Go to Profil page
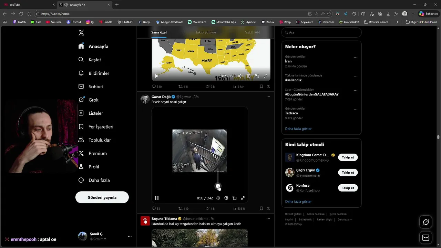This screenshot has width=441, height=248. pos(89,167)
